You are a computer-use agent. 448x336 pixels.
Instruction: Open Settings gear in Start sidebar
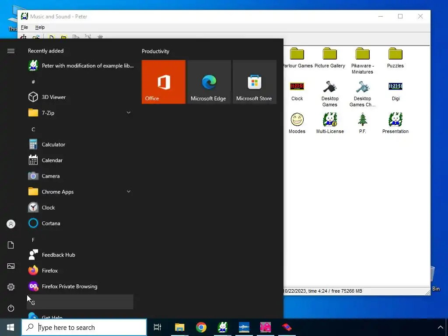11,287
